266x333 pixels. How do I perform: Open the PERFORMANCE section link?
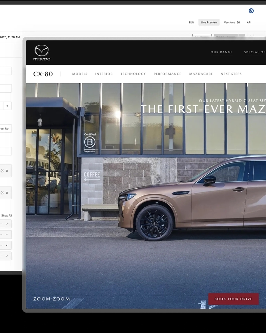pos(168,74)
